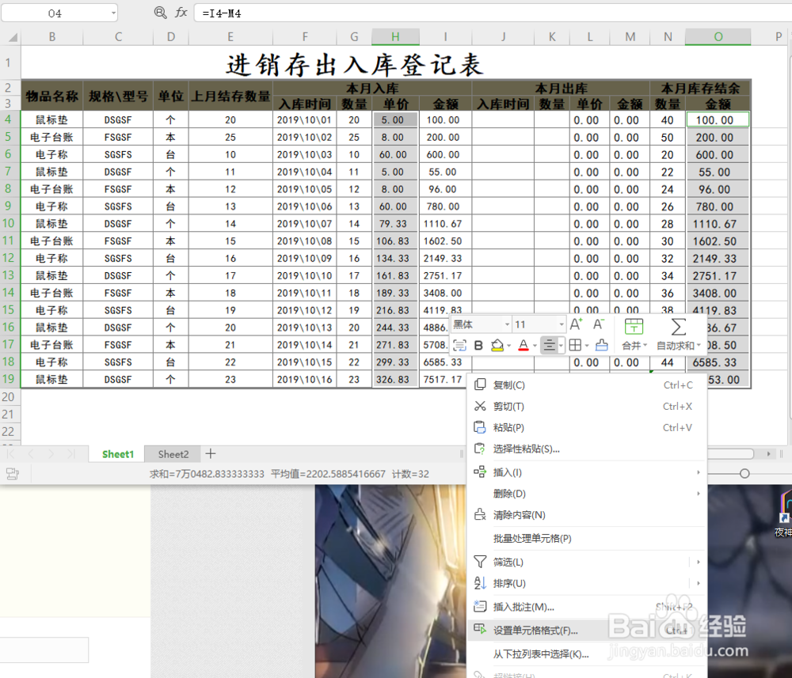Click previous-sheet navigation arrow
The image size is (792, 678).
[x=31, y=454]
